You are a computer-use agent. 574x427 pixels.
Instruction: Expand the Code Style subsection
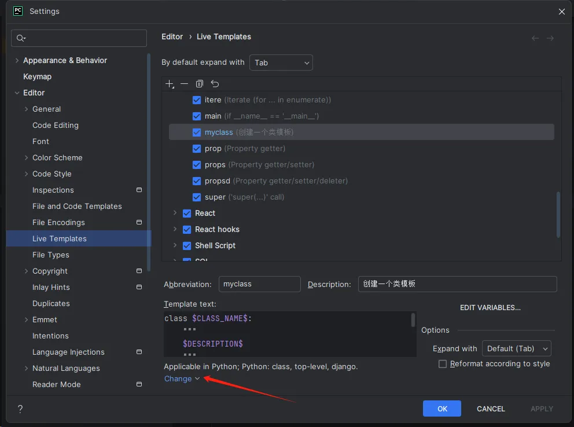point(26,174)
